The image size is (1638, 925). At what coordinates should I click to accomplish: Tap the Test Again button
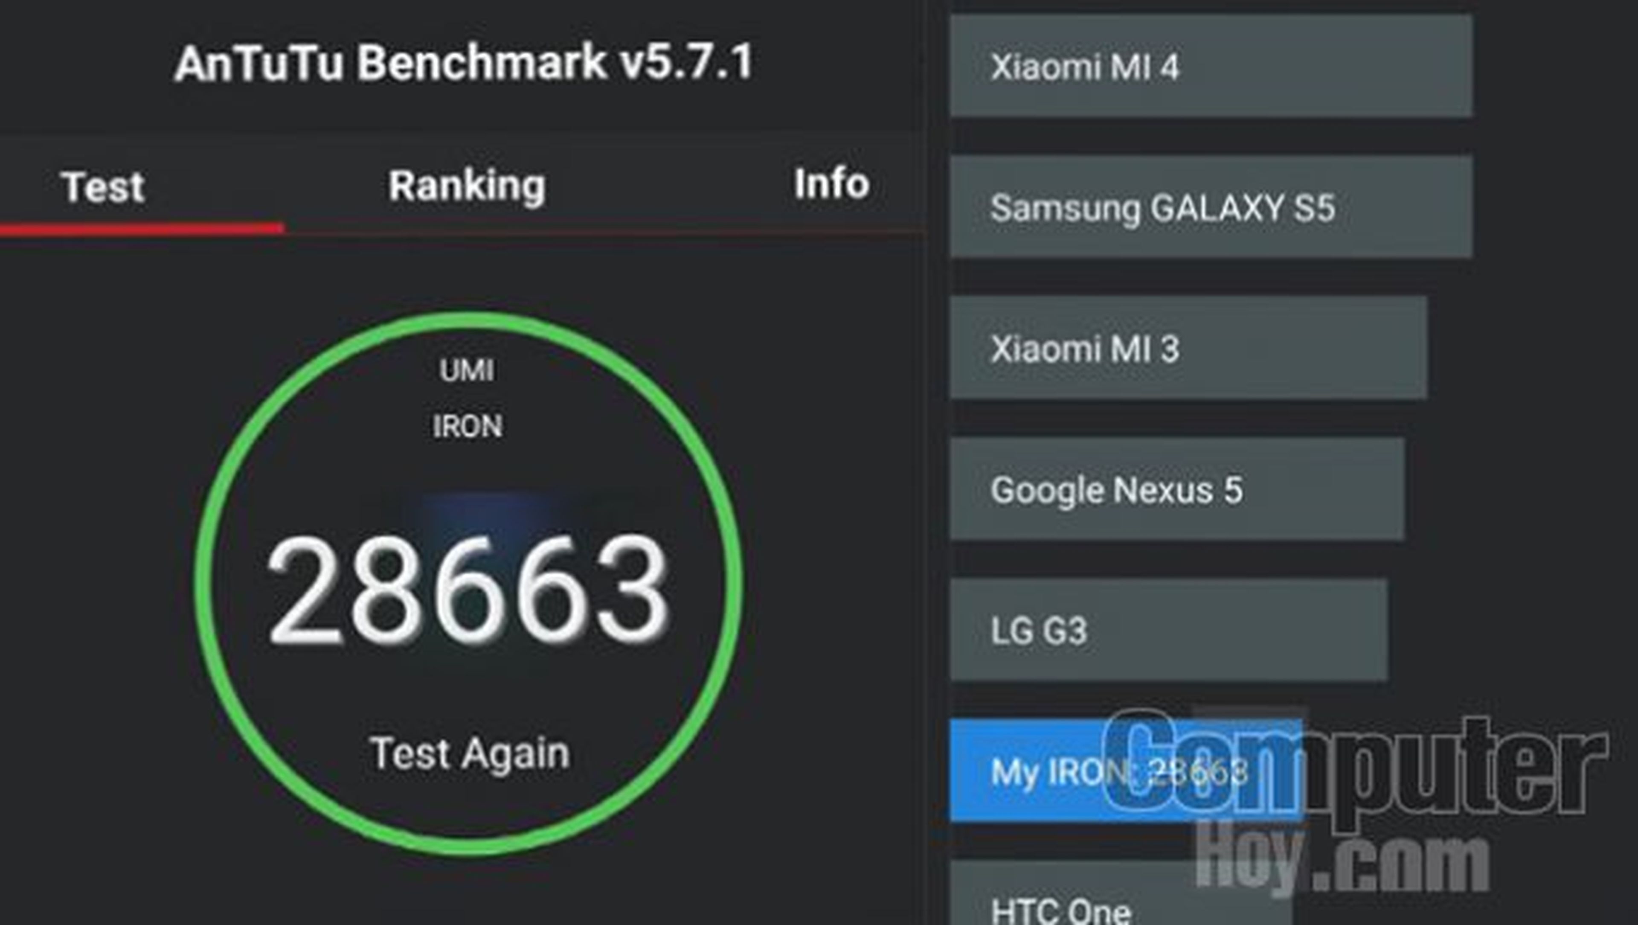pyautogui.click(x=469, y=753)
